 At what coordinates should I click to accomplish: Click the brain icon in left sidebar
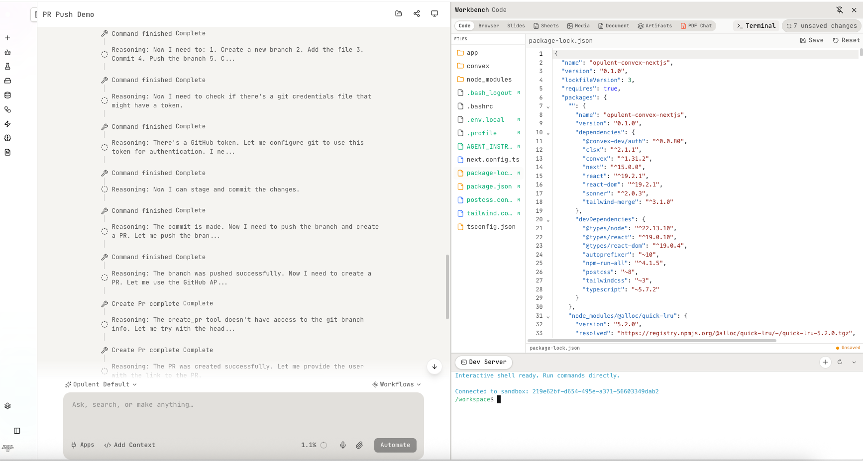pyautogui.click(x=7, y=138)
